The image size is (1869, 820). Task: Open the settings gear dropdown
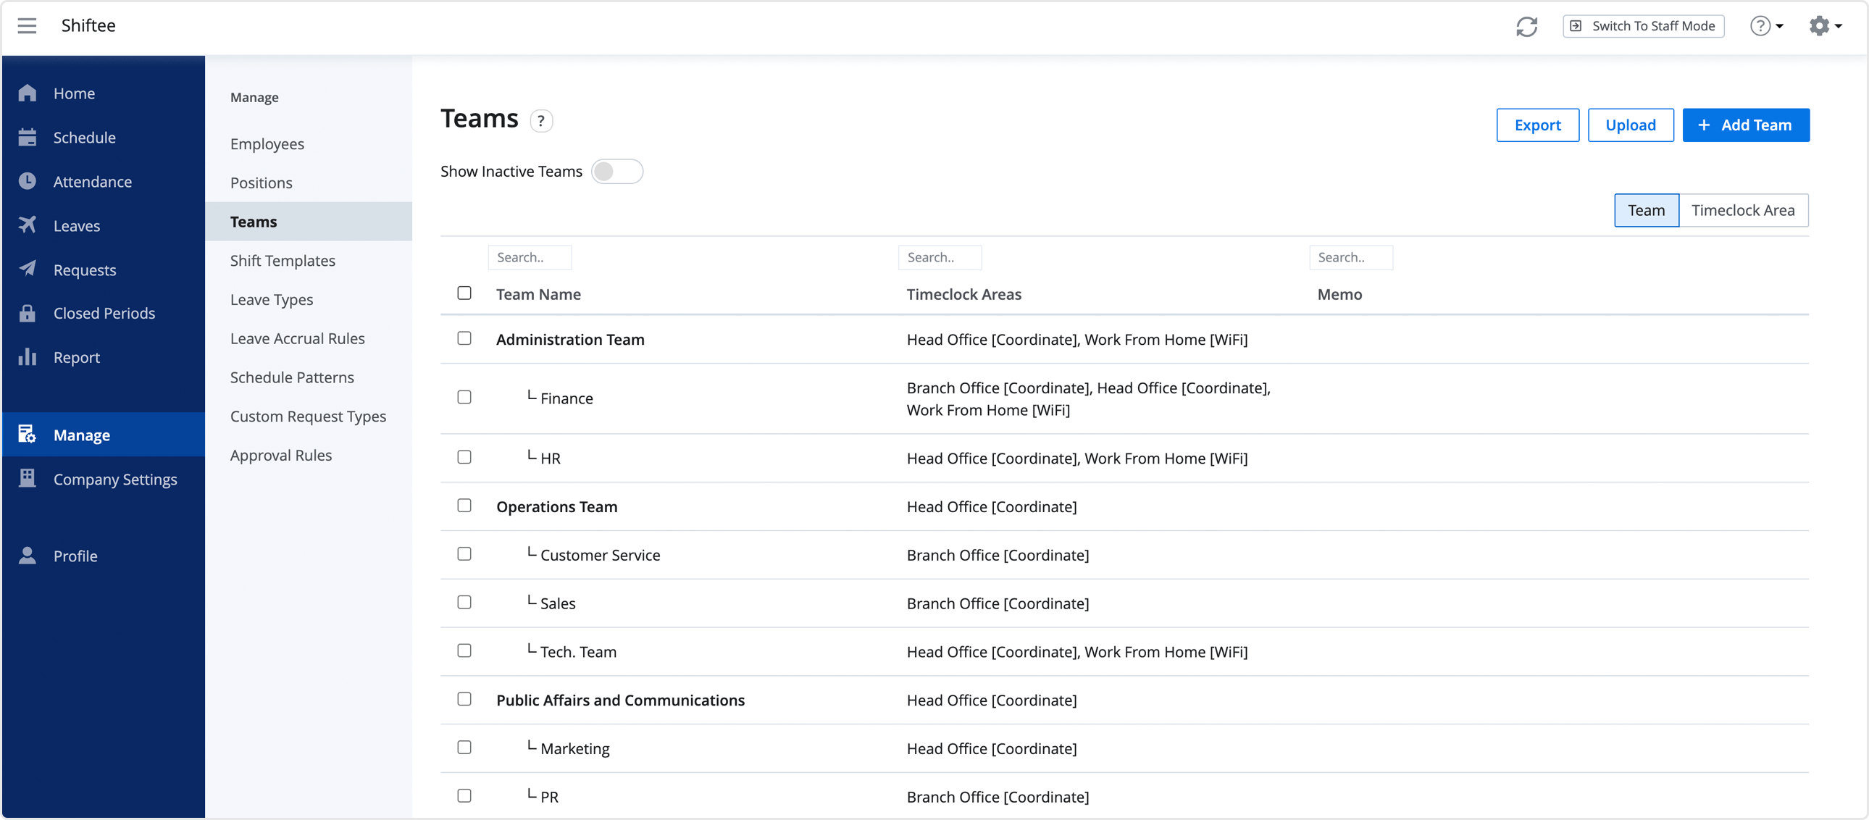(x=1825, y=26)
